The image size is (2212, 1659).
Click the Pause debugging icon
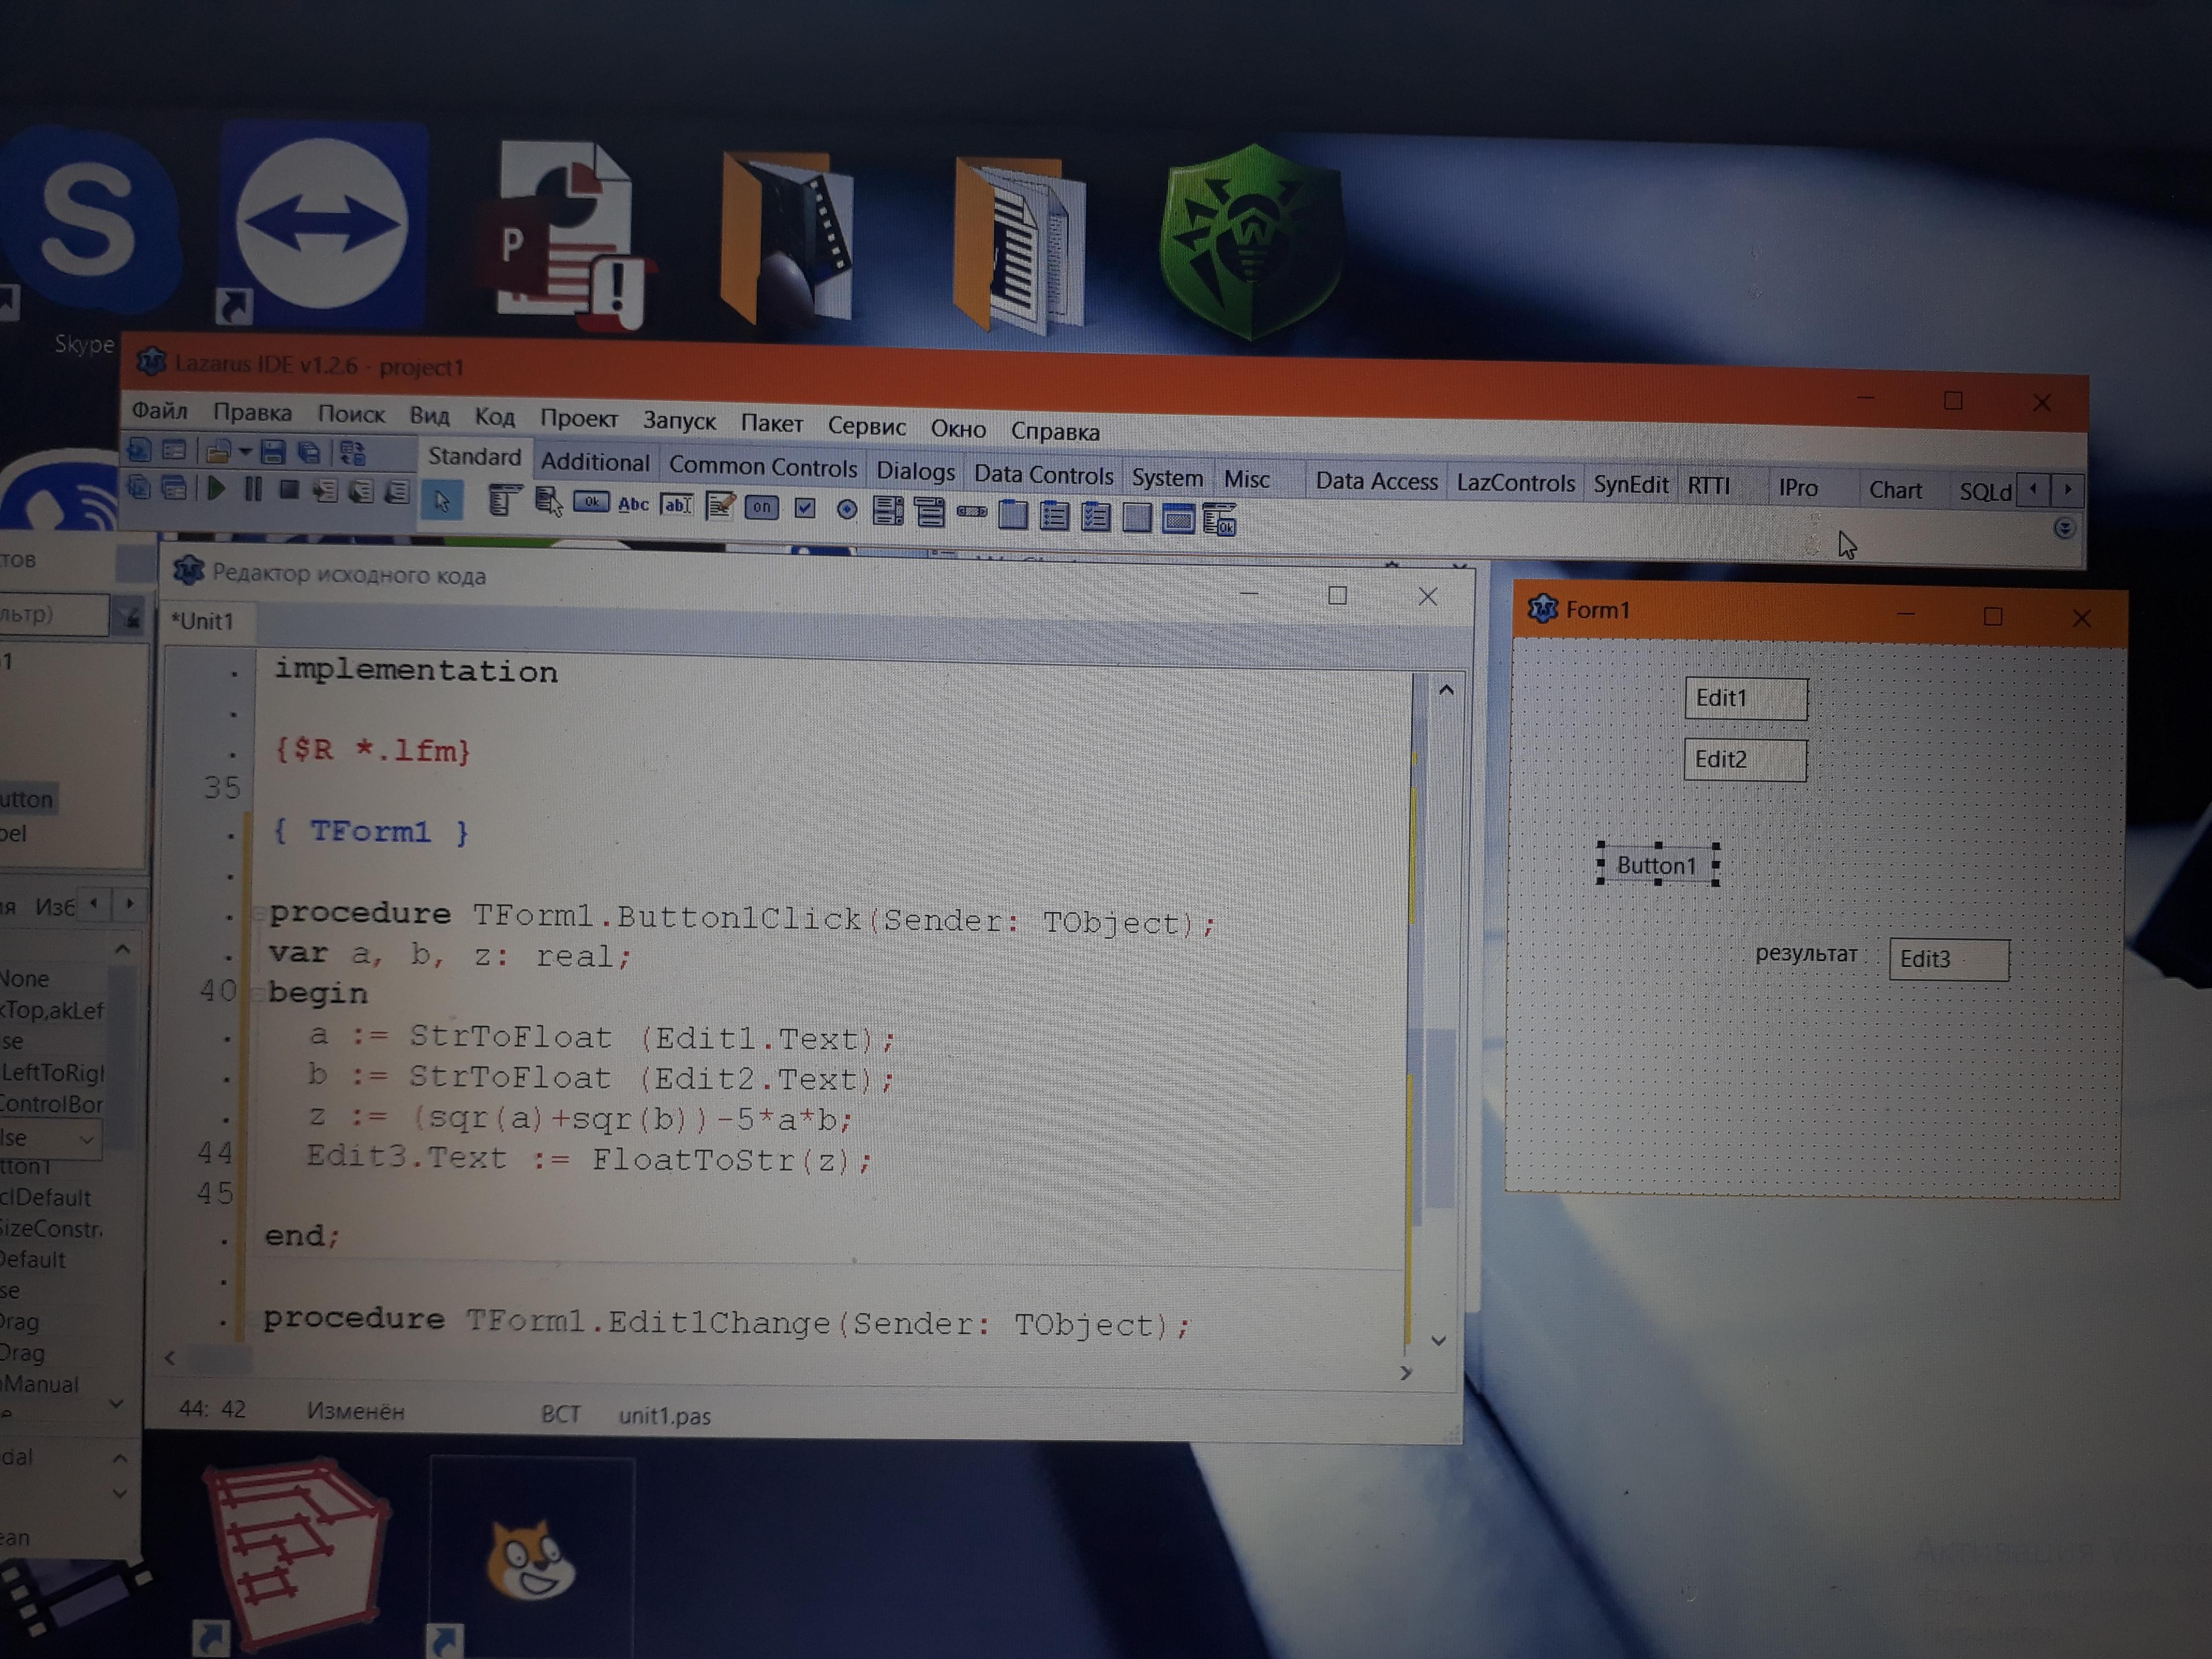tap(253, 489)
